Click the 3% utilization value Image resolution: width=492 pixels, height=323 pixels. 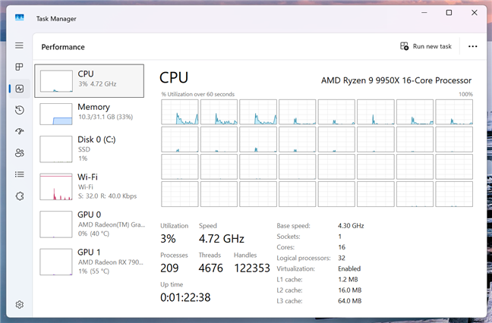[x=168, y=239]
